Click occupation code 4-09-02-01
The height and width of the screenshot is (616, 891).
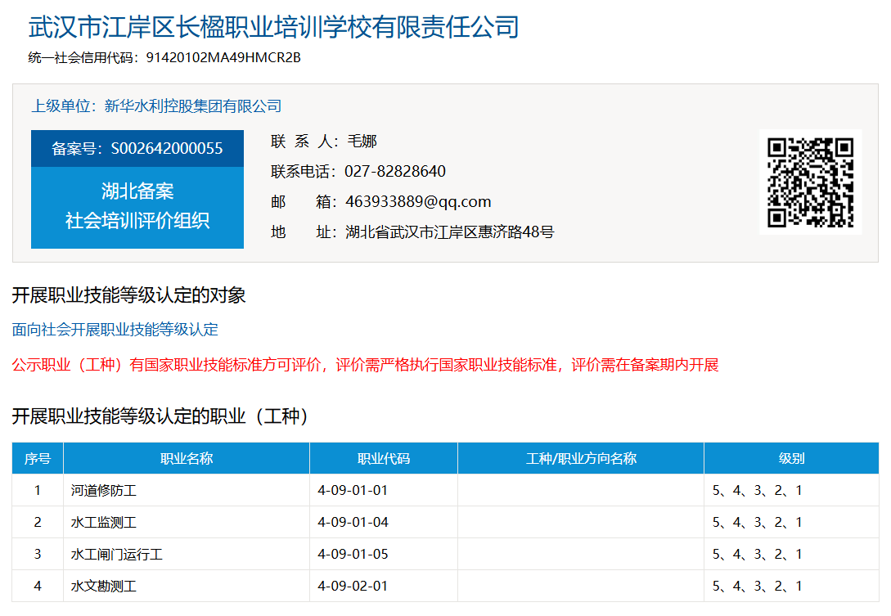[353, 586]
